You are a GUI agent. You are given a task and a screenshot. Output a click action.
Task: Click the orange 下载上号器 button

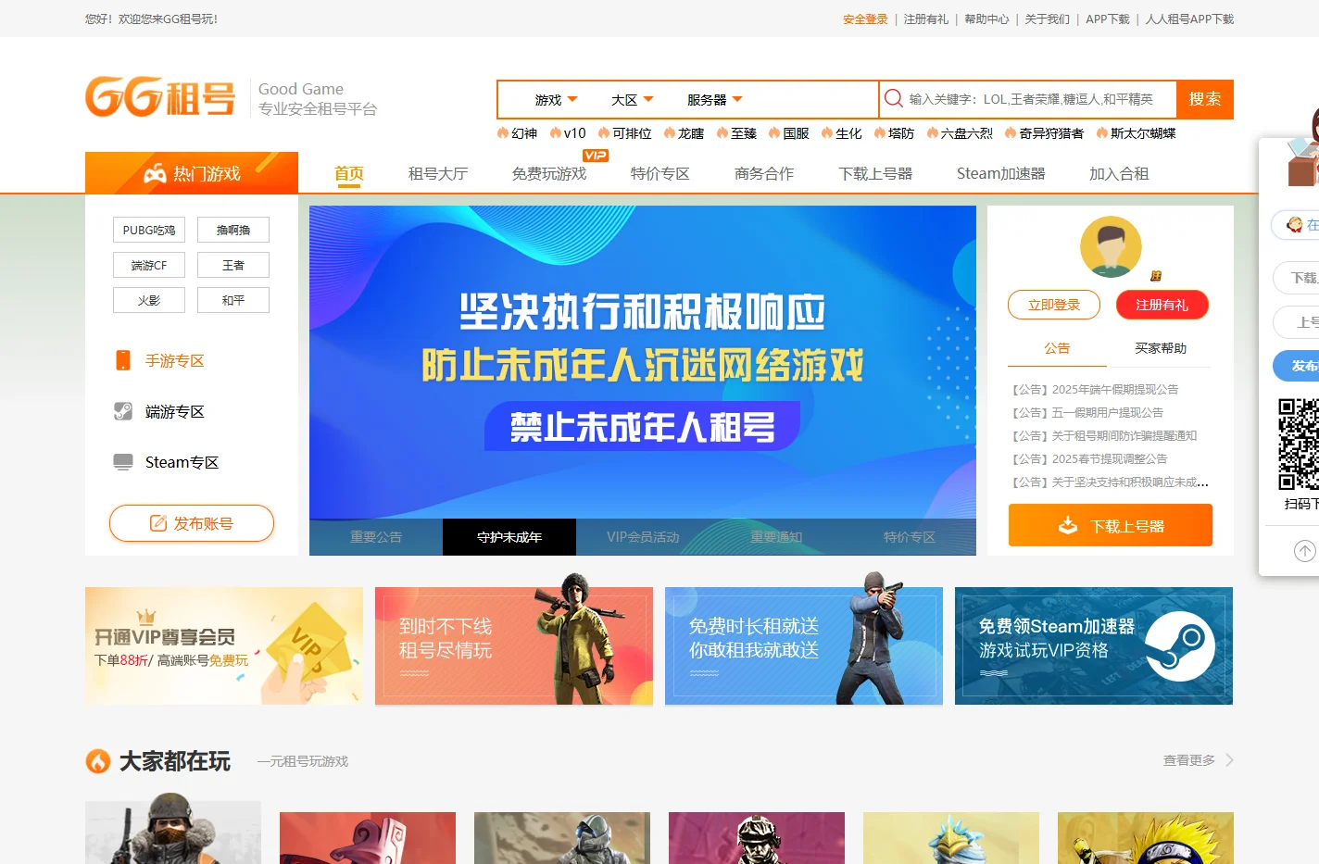click(x=1111, y=525)
